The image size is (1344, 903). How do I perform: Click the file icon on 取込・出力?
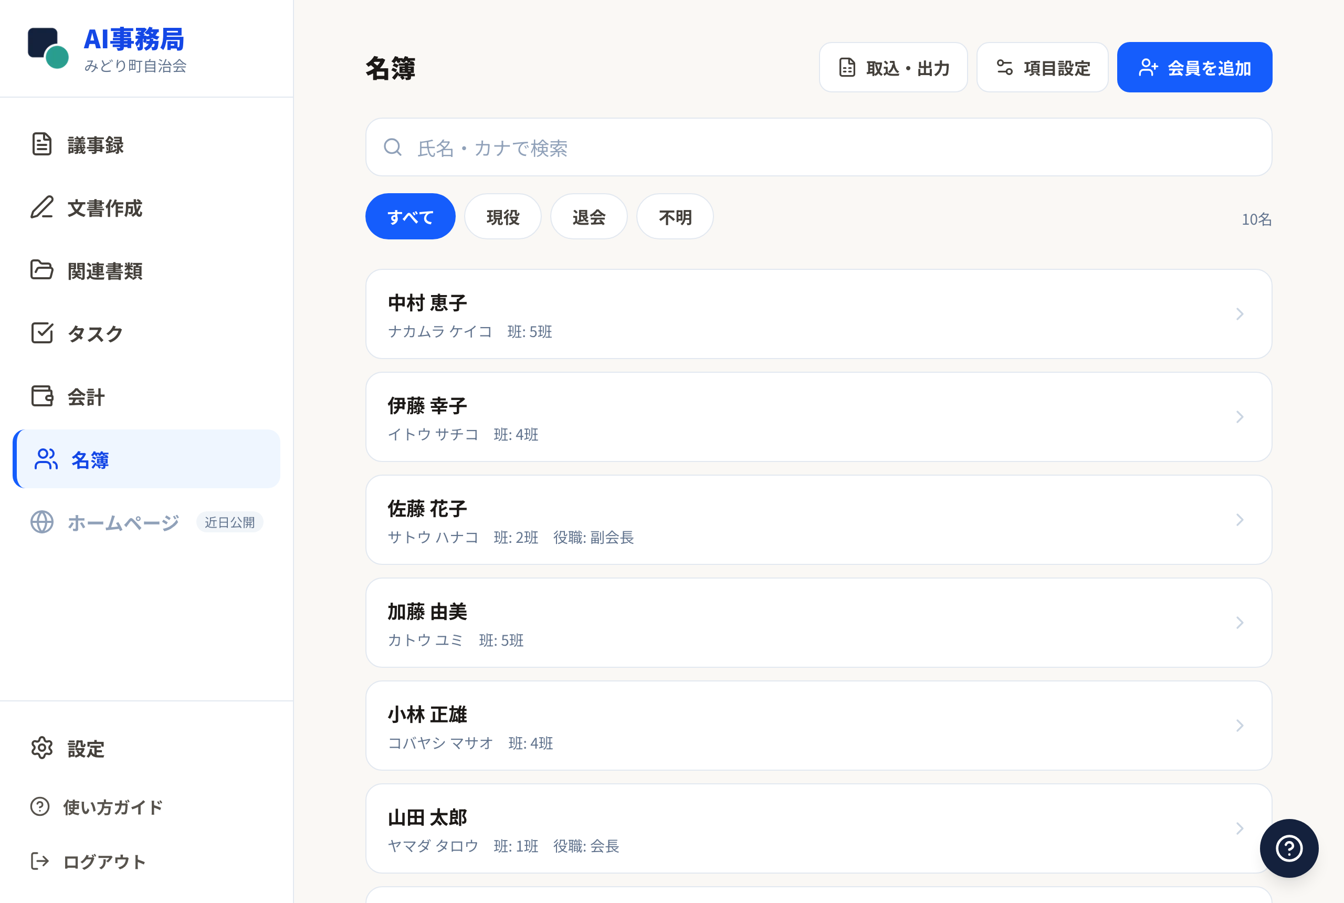[x=847, y=67]
